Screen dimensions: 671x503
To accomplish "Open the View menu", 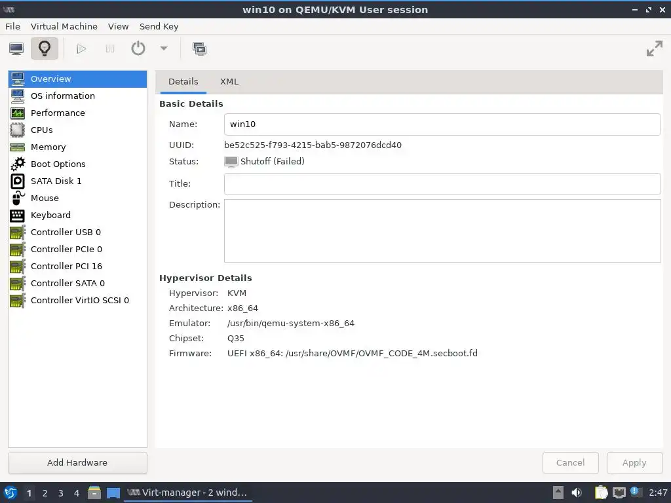I will coord(118,26).
